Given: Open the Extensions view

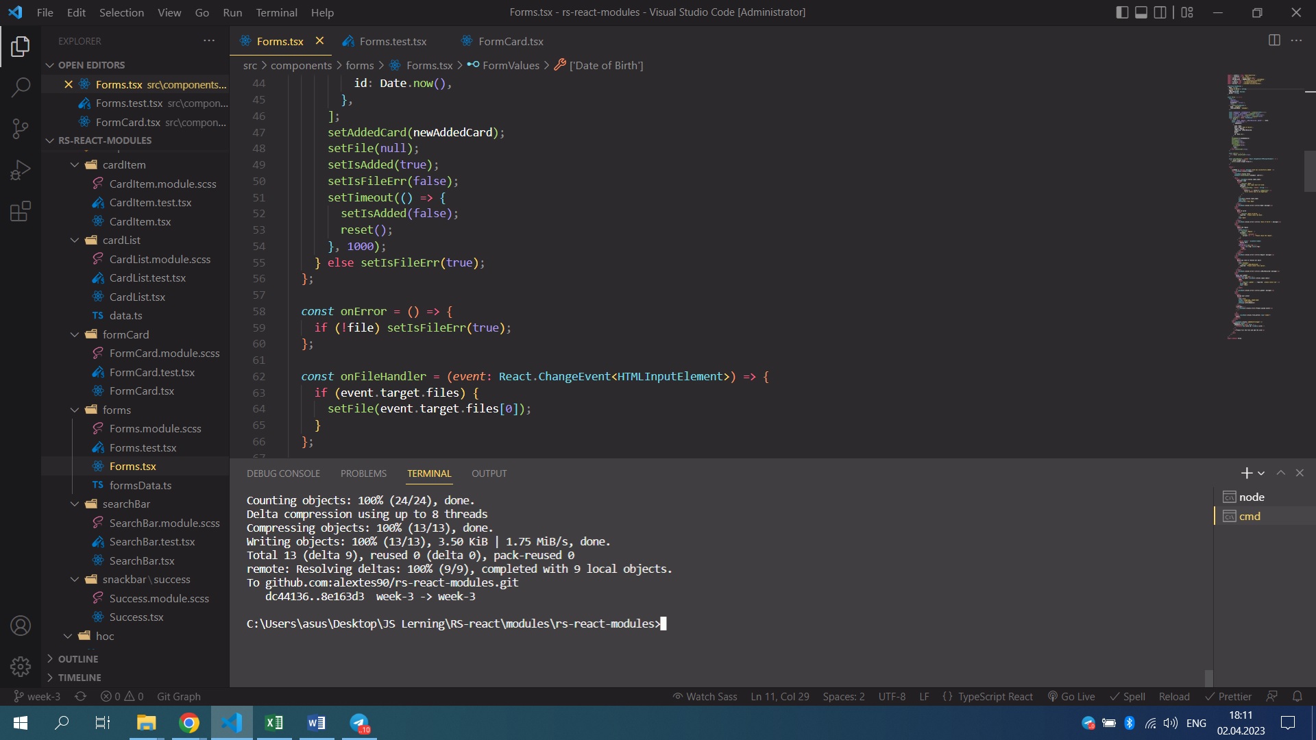Looking at the screenshot, I should [21, 211].
